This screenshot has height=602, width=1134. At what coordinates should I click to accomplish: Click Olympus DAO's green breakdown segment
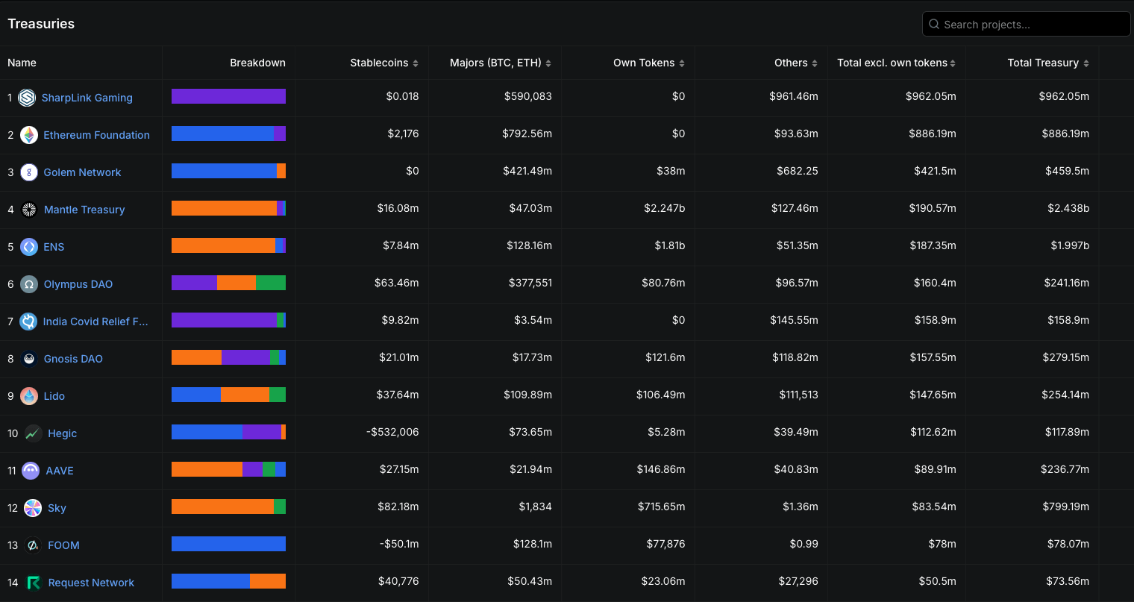point(271,283)
